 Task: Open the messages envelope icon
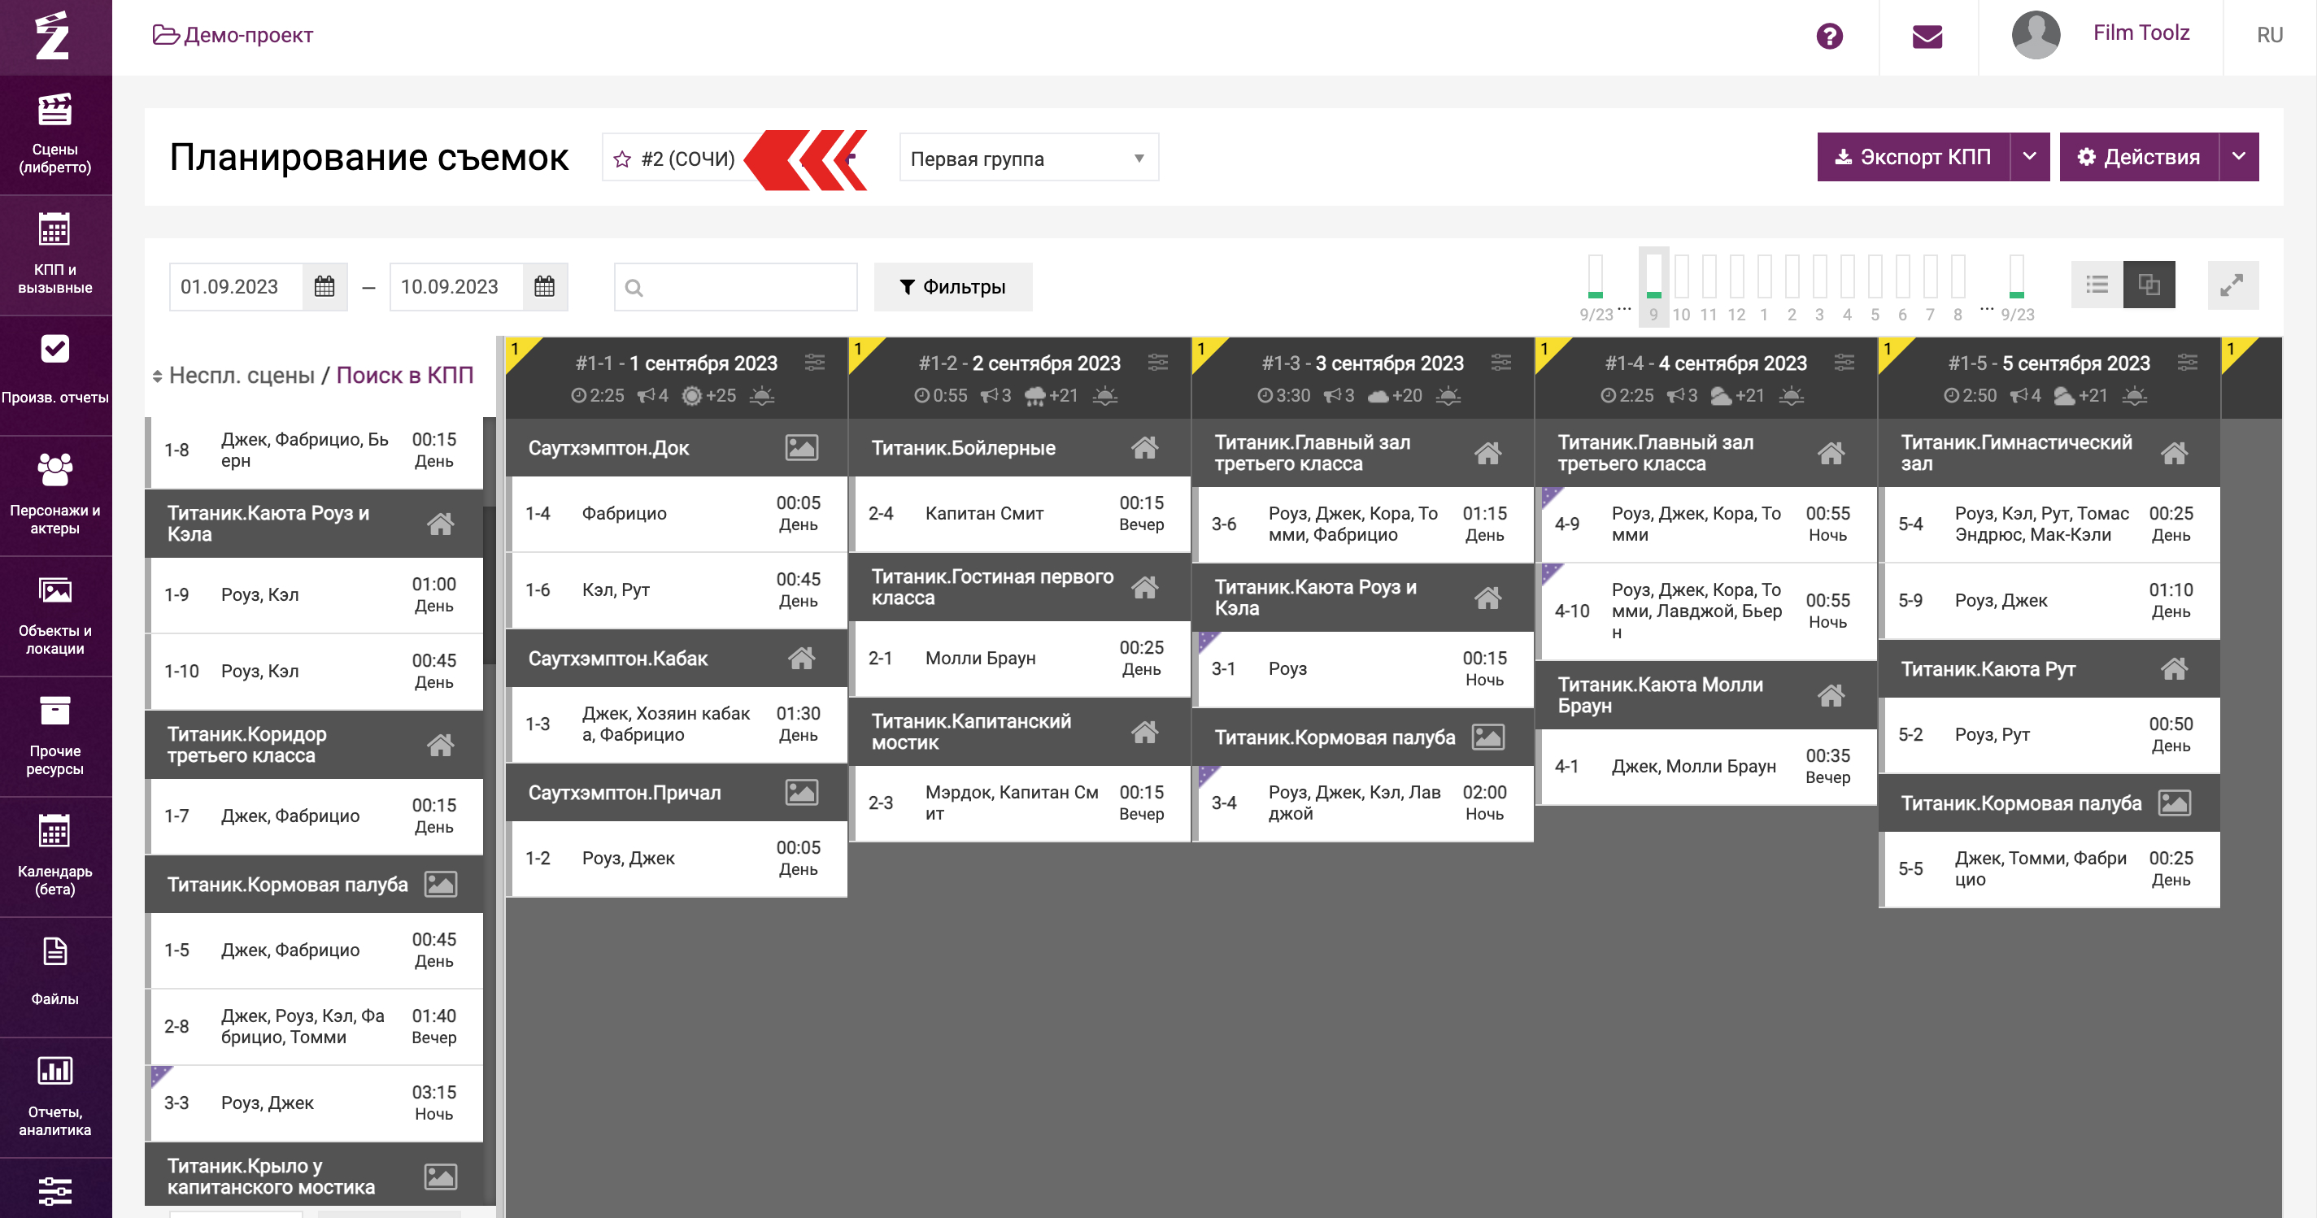1927,36
